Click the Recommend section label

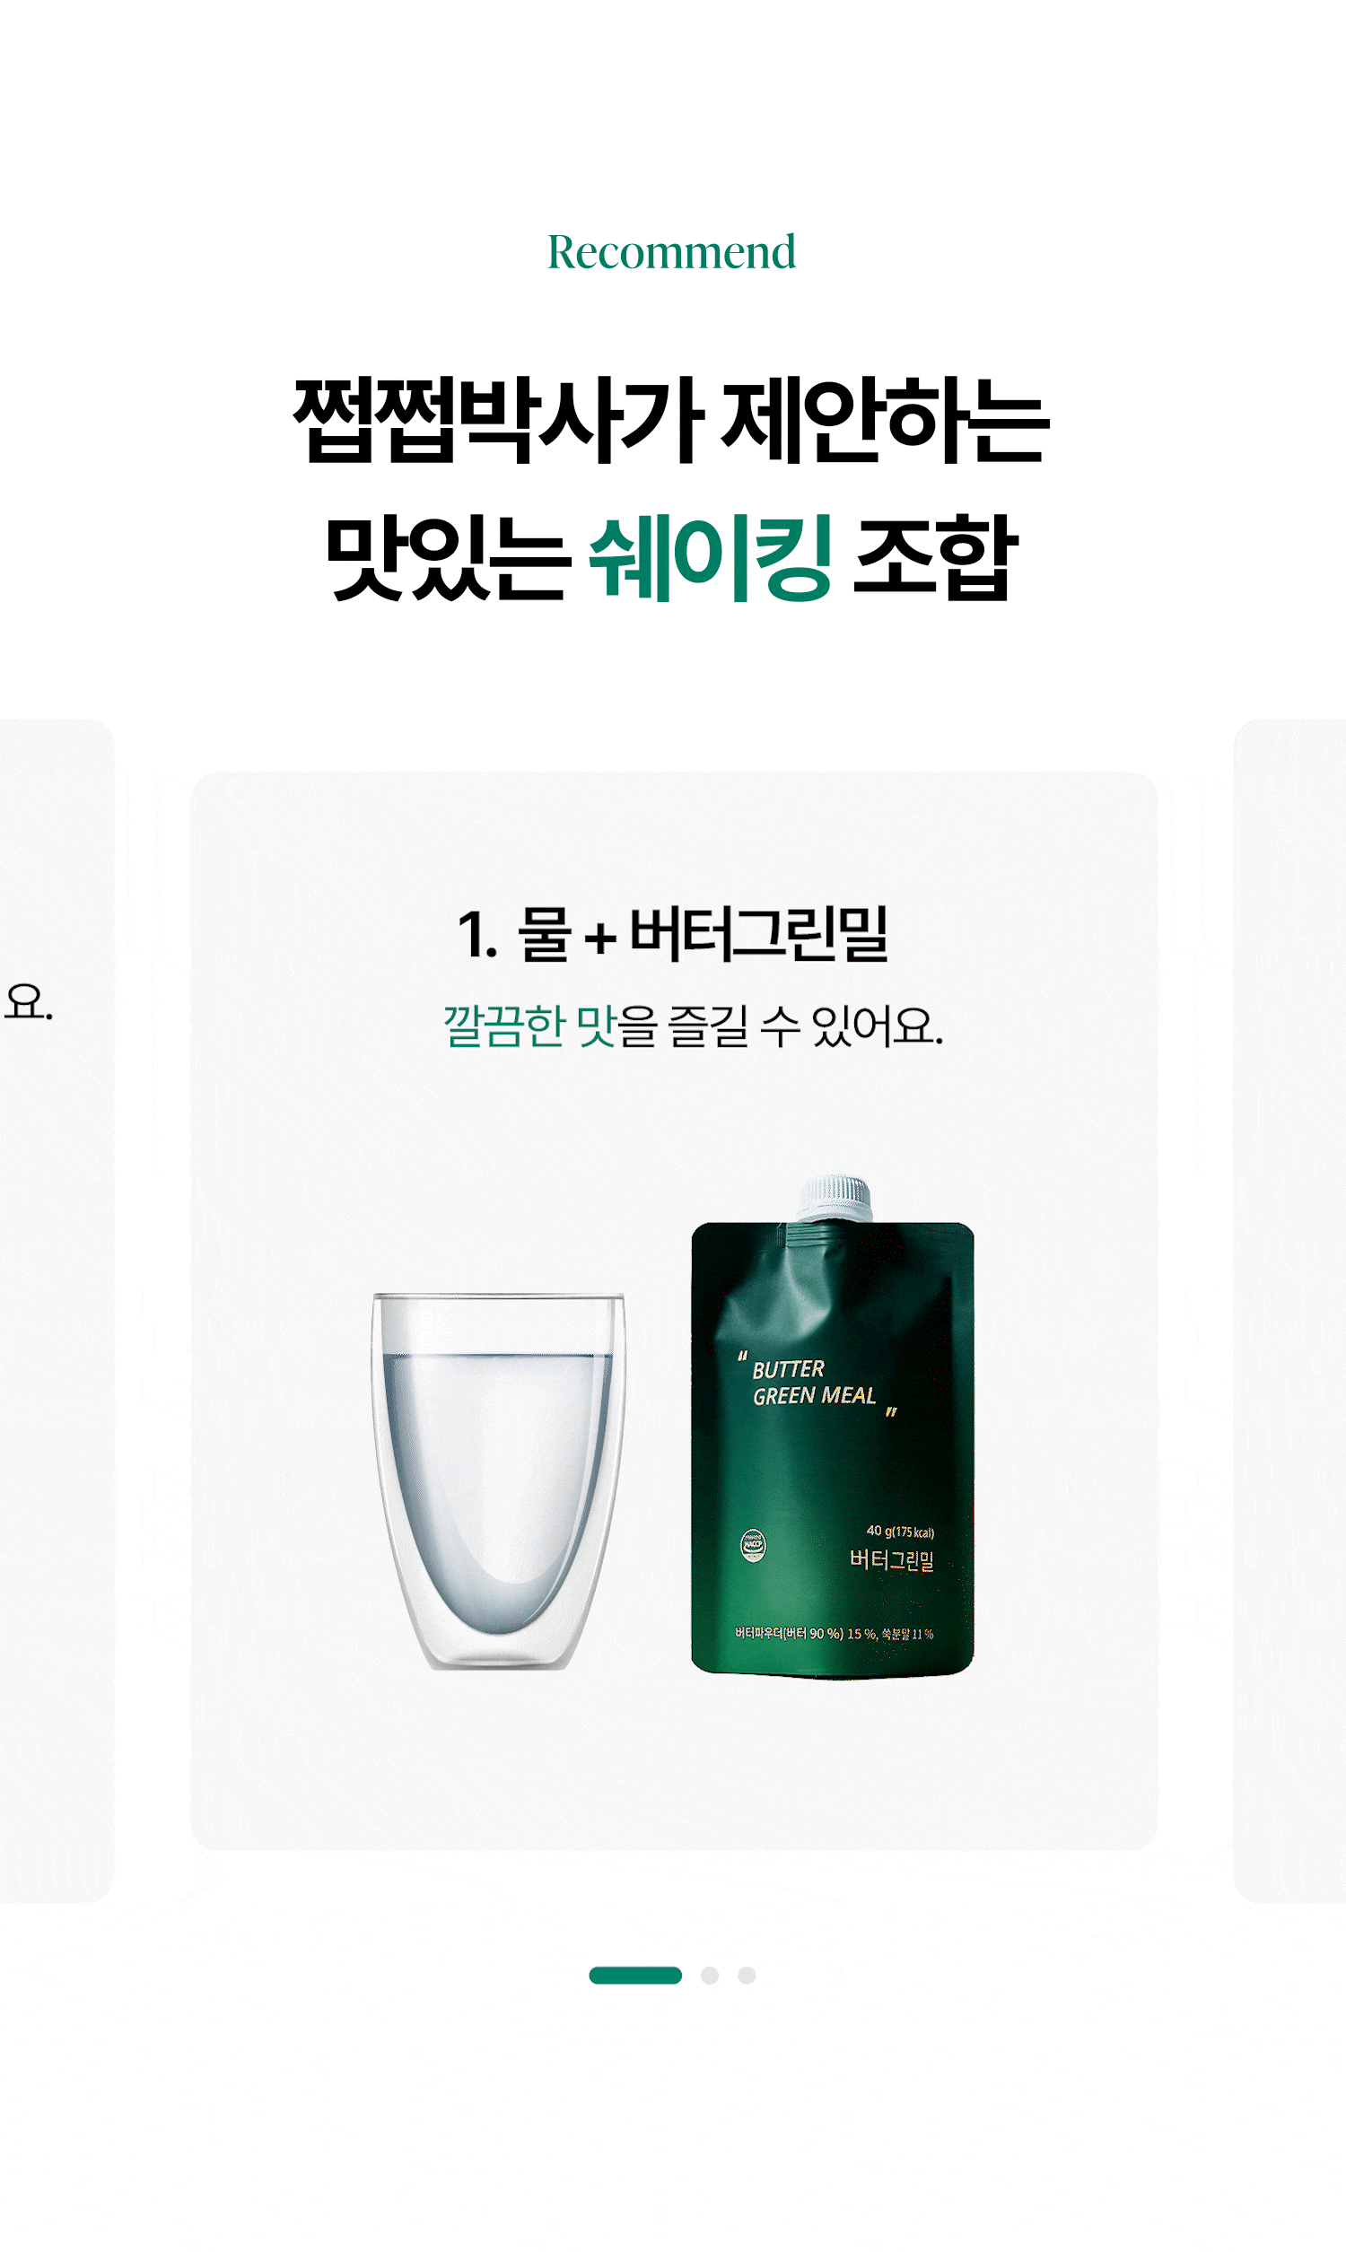(672, 251)
